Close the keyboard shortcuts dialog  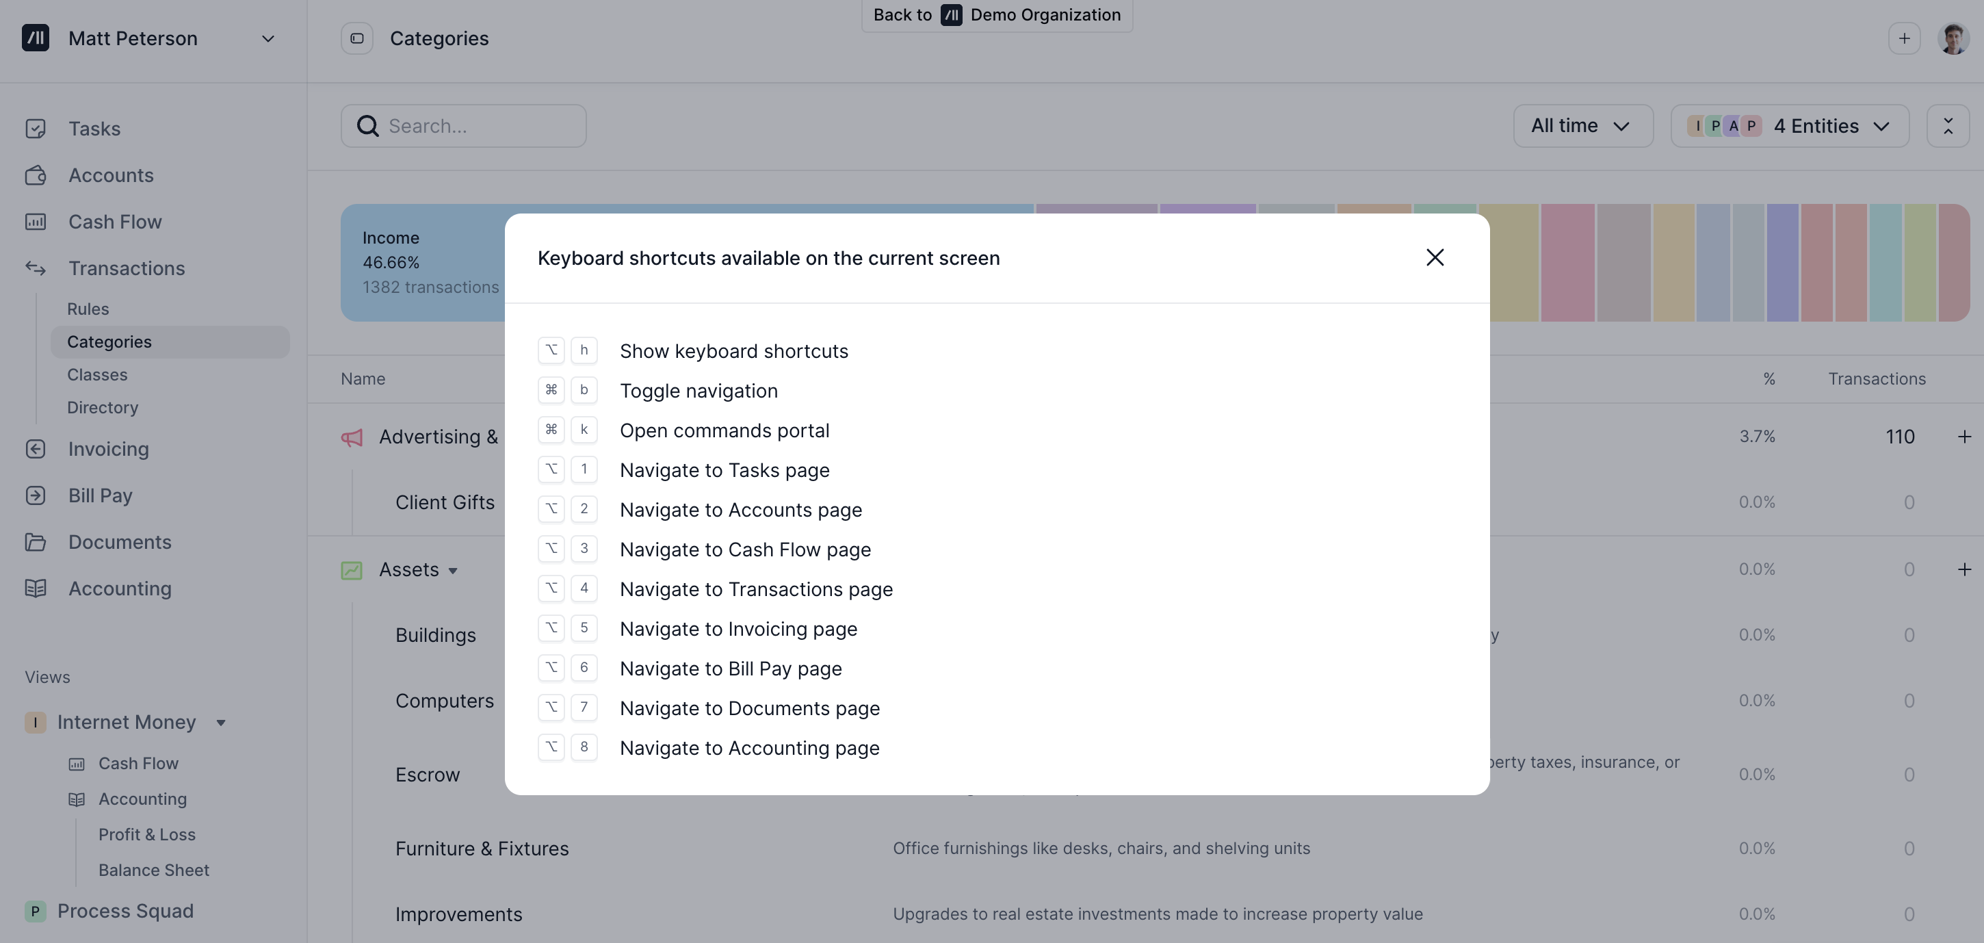click(x=1434, y=257)
